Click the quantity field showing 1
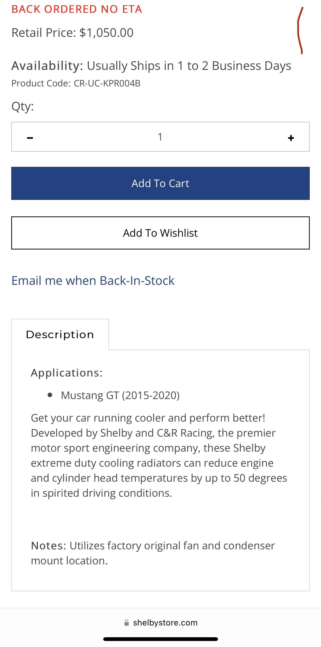 (160, 137)
